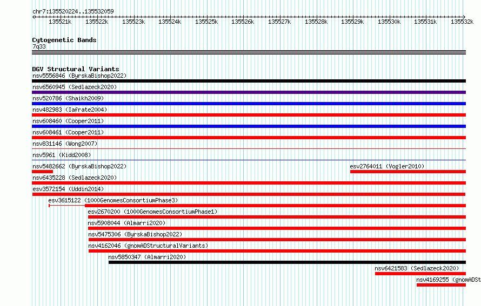Click the 135532k ruler tick label
Image resolution: width=481 pixels, height=306 pixels.
pyautogui.click(x=462, y=22)
